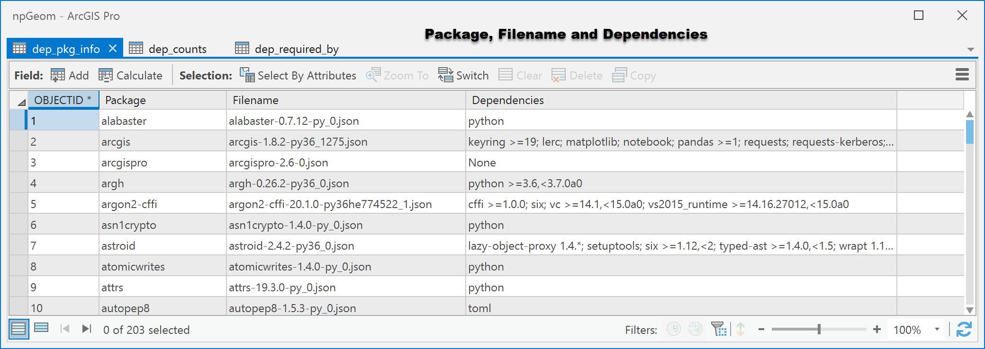Sort by the OBJECTID column header

click(63, 100)
